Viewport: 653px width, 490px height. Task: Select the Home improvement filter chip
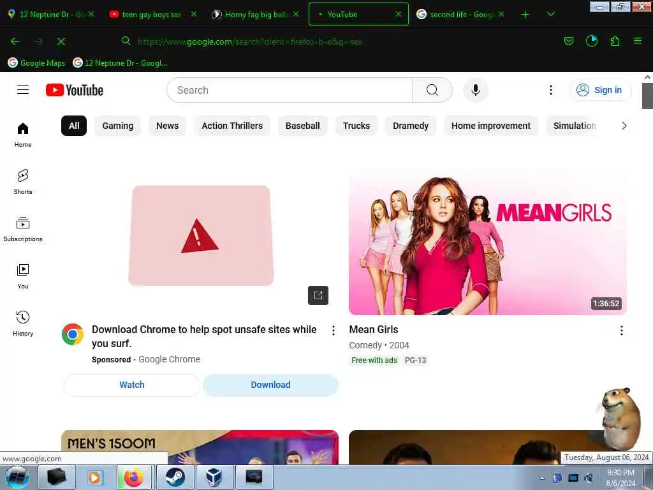[x=490, y=126]
